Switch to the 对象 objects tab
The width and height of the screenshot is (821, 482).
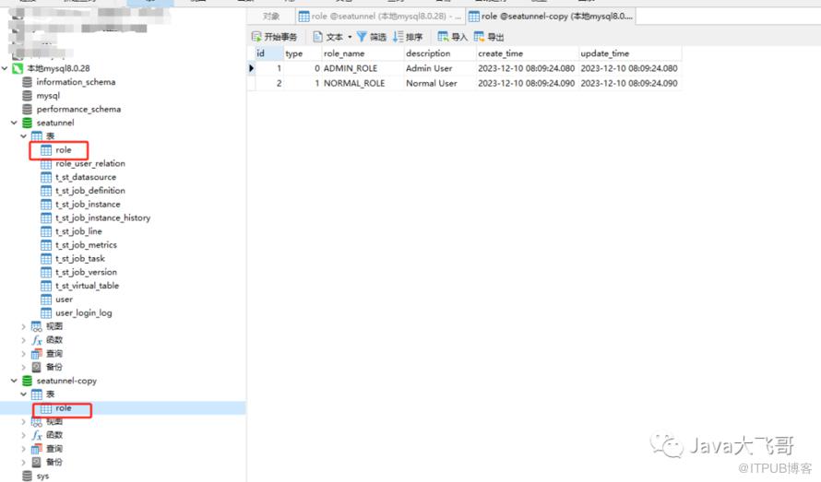270,17
